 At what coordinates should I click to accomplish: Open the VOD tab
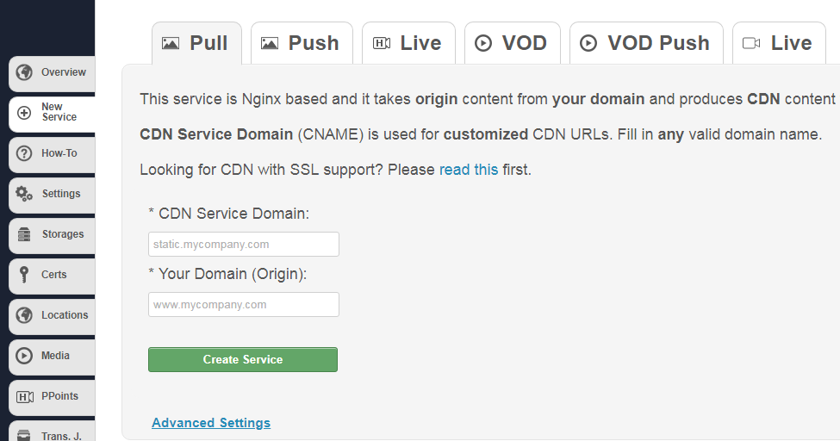click(512, 43)
